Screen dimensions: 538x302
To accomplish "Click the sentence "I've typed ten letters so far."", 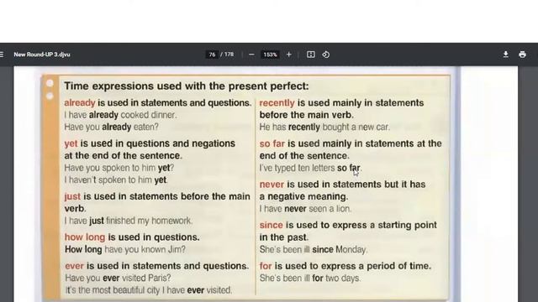I will pyautogui.click(x=310, y=168).
